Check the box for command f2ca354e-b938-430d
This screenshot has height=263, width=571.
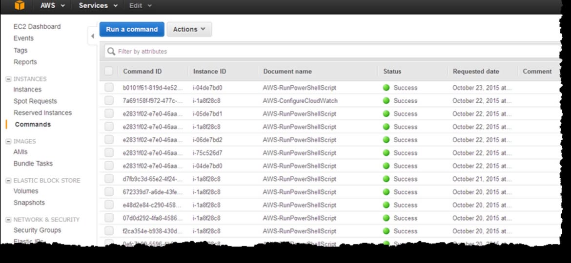(x=109, y=231)
